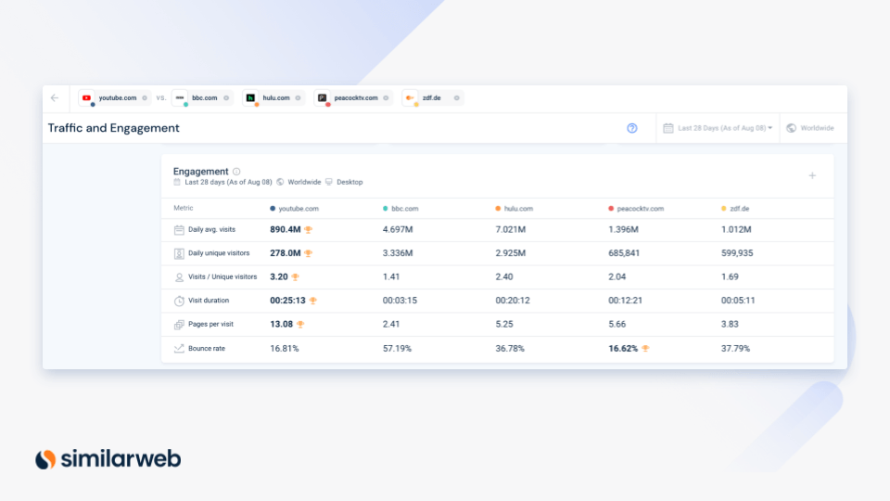Click the 57.19% bbc.com bounce rate value
This screenshot has height=501, width=890.
click(397, 349)
